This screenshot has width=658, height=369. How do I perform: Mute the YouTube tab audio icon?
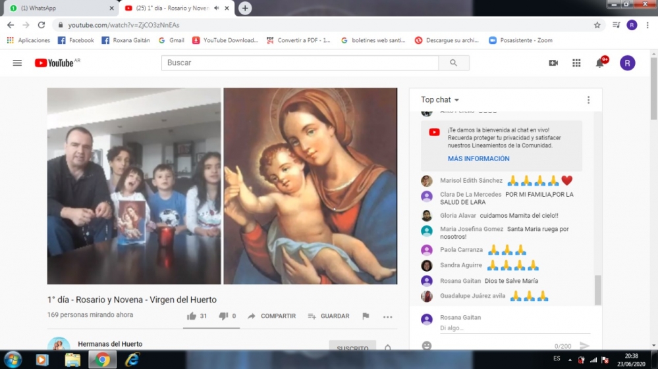point(217,8)
